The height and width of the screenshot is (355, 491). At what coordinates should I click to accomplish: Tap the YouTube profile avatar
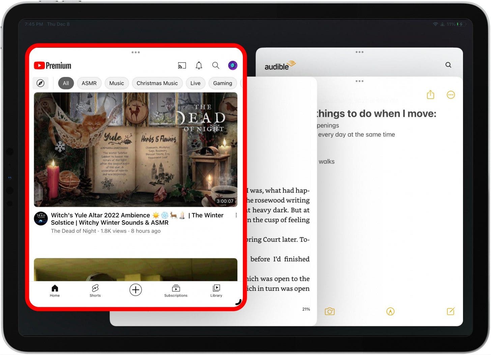point(233,65)
